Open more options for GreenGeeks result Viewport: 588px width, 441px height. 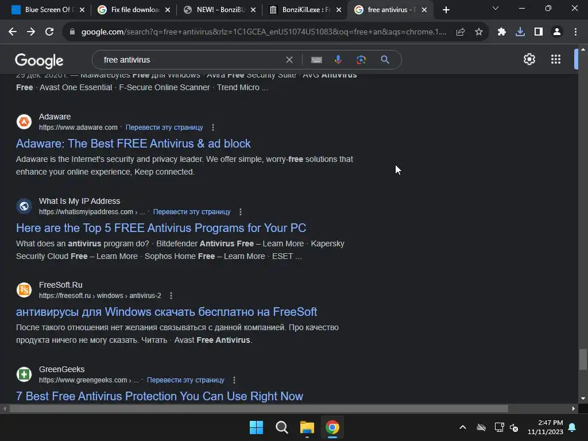point(234,380)
